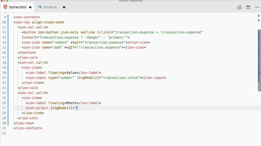Click the (click) event binding text

pyautogui.click(x=104, y=32)
